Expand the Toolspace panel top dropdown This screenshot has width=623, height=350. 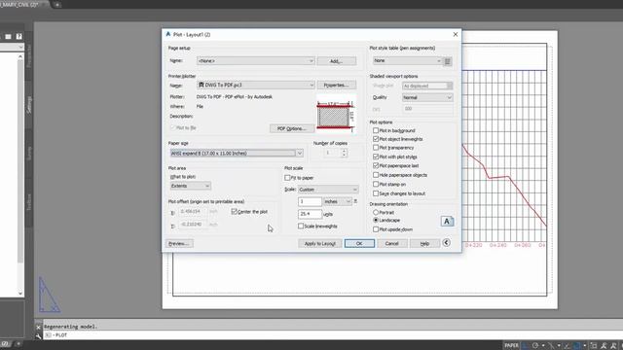pos(20,48)
